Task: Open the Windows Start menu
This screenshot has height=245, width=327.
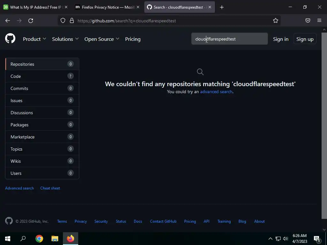Action: click(8, 239)
